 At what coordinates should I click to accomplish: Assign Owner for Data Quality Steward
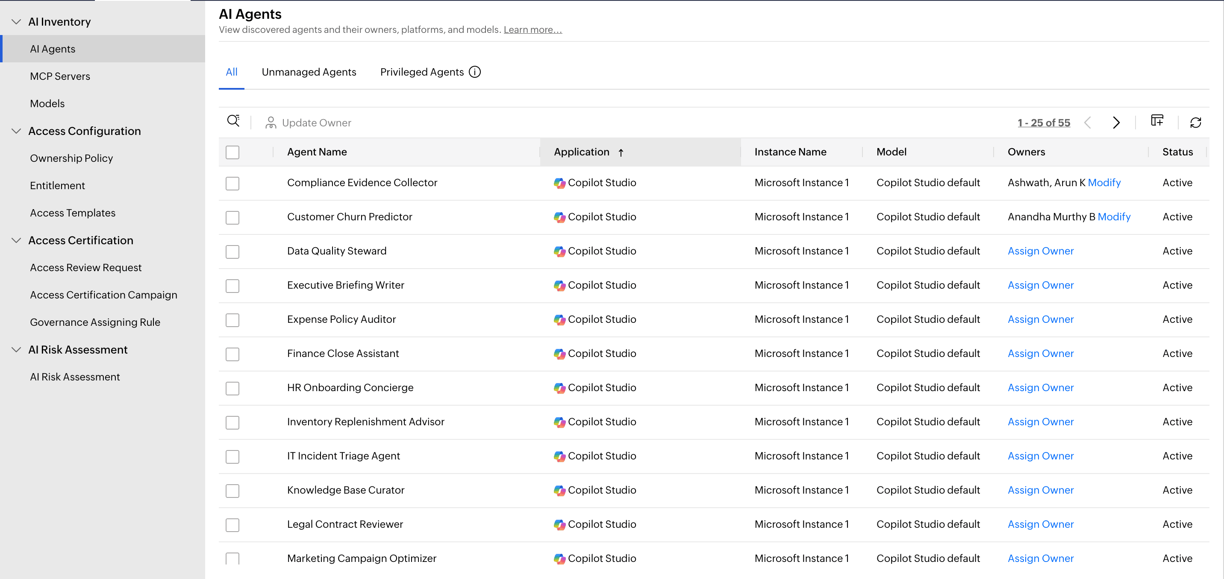coord(1041,251)
